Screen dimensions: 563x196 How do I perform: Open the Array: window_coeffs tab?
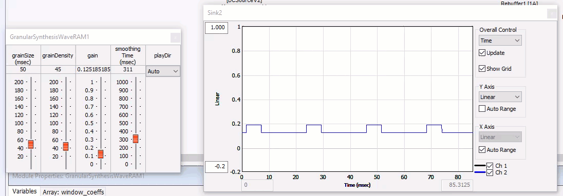click(x=73, y=192)
